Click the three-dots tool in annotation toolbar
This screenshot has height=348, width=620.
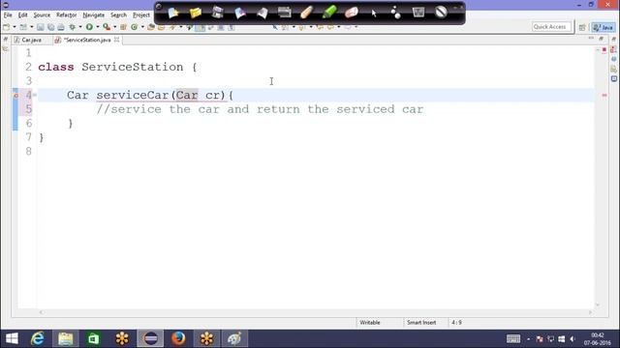pyautogui.click(x=395, y=13)
